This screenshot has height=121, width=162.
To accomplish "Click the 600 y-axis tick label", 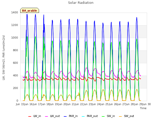I will (15, 63).
